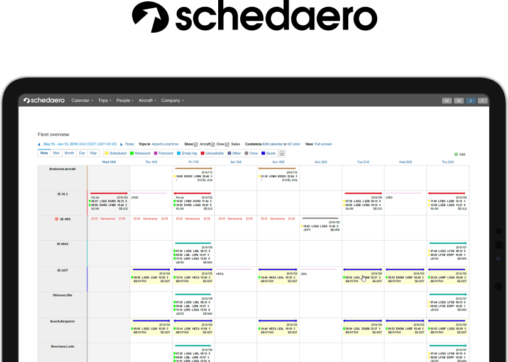Advance to the next date range arrow

(x=121, y=145)
